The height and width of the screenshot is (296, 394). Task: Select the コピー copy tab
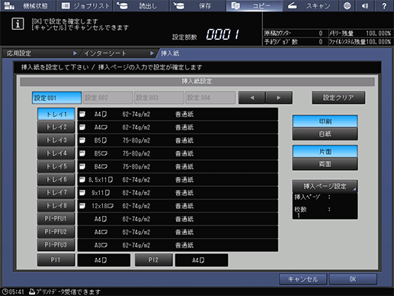254,5
